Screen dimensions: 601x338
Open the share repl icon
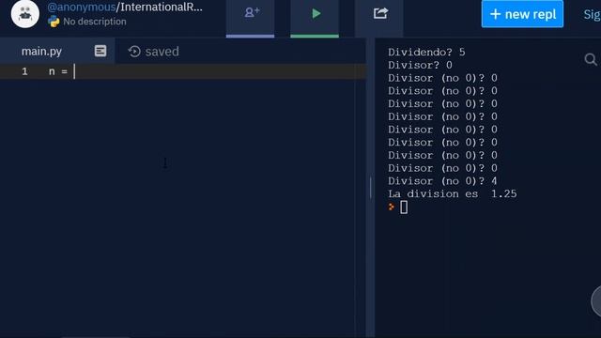(380, 14)
